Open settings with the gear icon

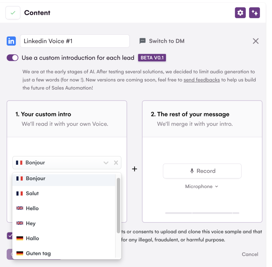coord(240,13)
